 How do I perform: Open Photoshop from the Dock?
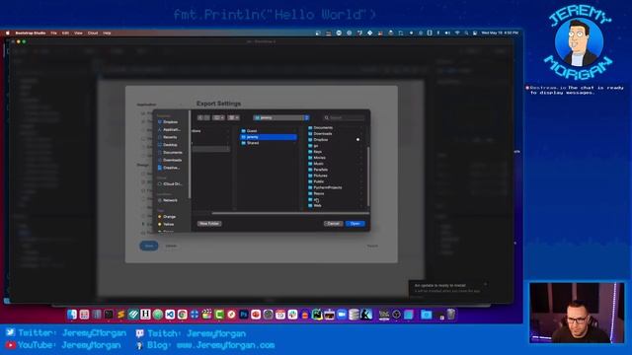point(244,315)
